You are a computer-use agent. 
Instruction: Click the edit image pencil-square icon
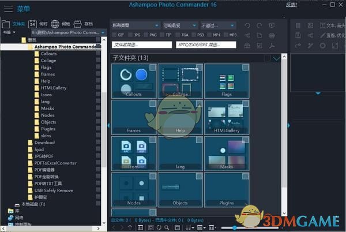pos(259,46)
